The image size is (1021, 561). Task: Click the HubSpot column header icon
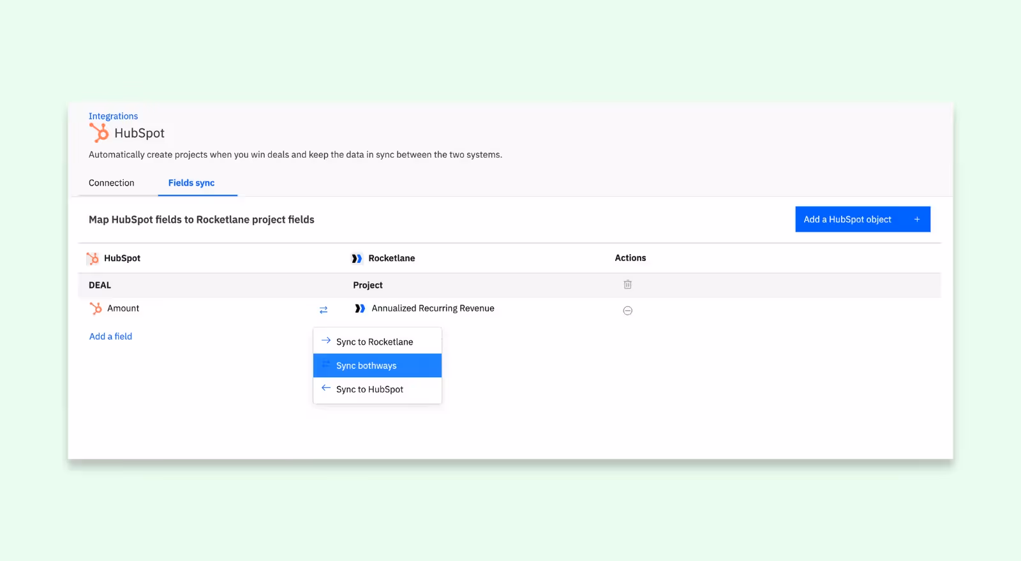click(93, 258)
